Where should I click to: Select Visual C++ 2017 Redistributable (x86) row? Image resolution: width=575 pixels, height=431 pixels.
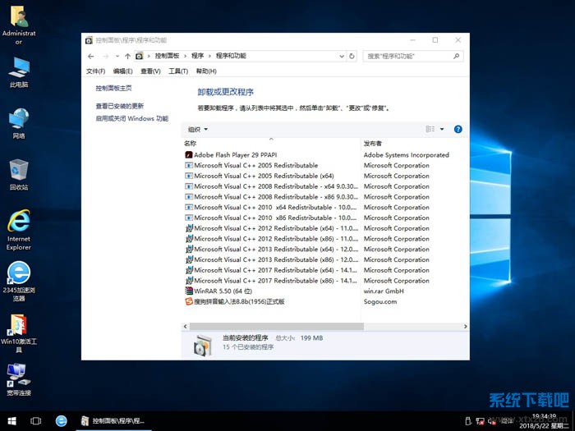tap(271, 281)
